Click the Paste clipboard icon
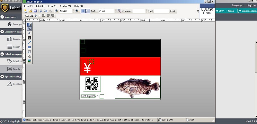 [x=50, y=11]
